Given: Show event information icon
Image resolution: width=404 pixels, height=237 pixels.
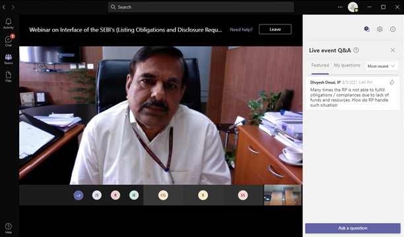Looking at the screenshot, I should click(x=393, y=30).
